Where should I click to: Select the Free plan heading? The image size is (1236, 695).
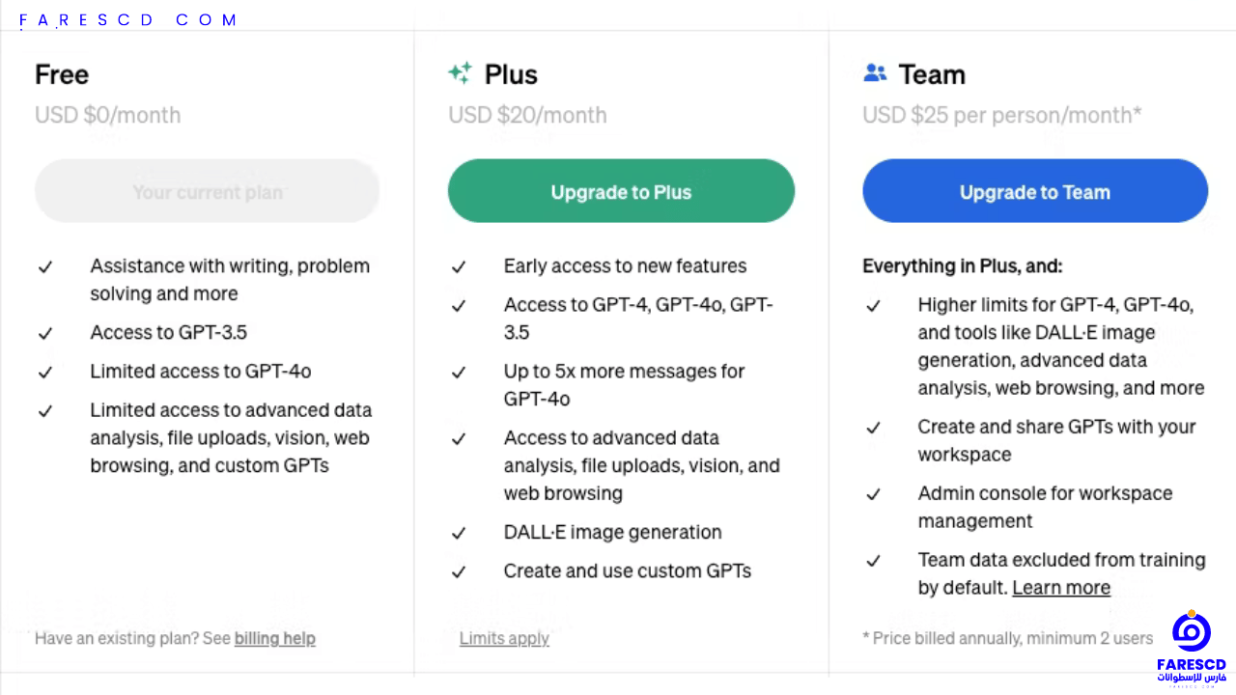coord(62,74)
